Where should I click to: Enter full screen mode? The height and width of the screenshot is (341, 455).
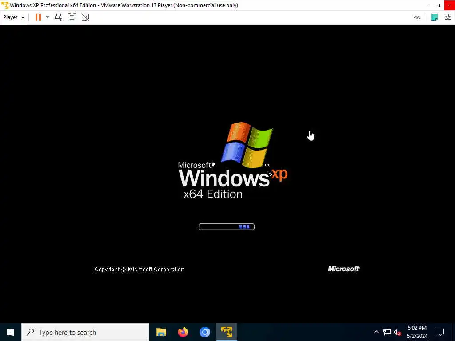click(72, 17)
